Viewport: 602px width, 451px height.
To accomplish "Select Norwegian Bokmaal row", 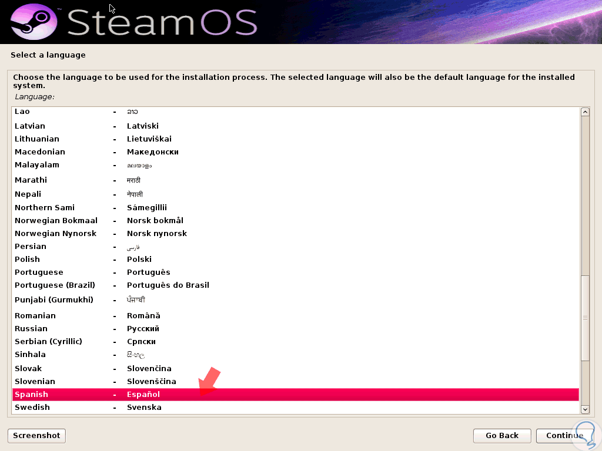I will coord(295,221).
